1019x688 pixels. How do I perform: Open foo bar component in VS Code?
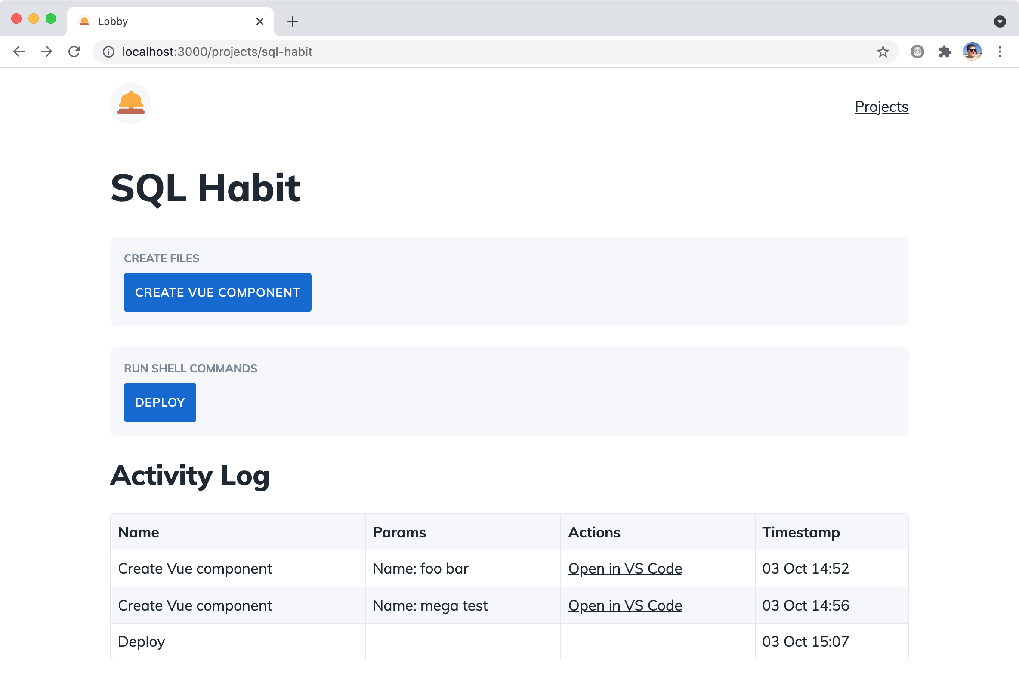coord(625,568)
